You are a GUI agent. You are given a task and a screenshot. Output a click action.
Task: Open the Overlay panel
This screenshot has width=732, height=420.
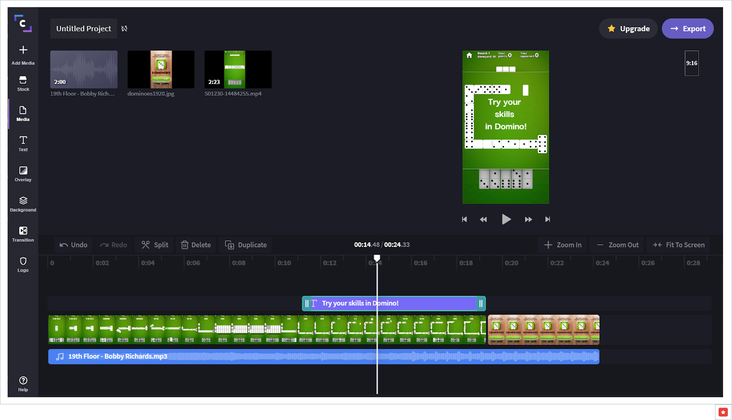point(23,174)
